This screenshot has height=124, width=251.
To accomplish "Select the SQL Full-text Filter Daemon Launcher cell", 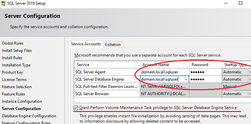I will (x=107, y=86).
